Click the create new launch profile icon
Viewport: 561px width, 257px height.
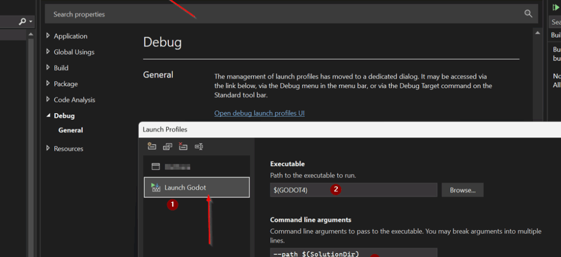tap(152, 146)
